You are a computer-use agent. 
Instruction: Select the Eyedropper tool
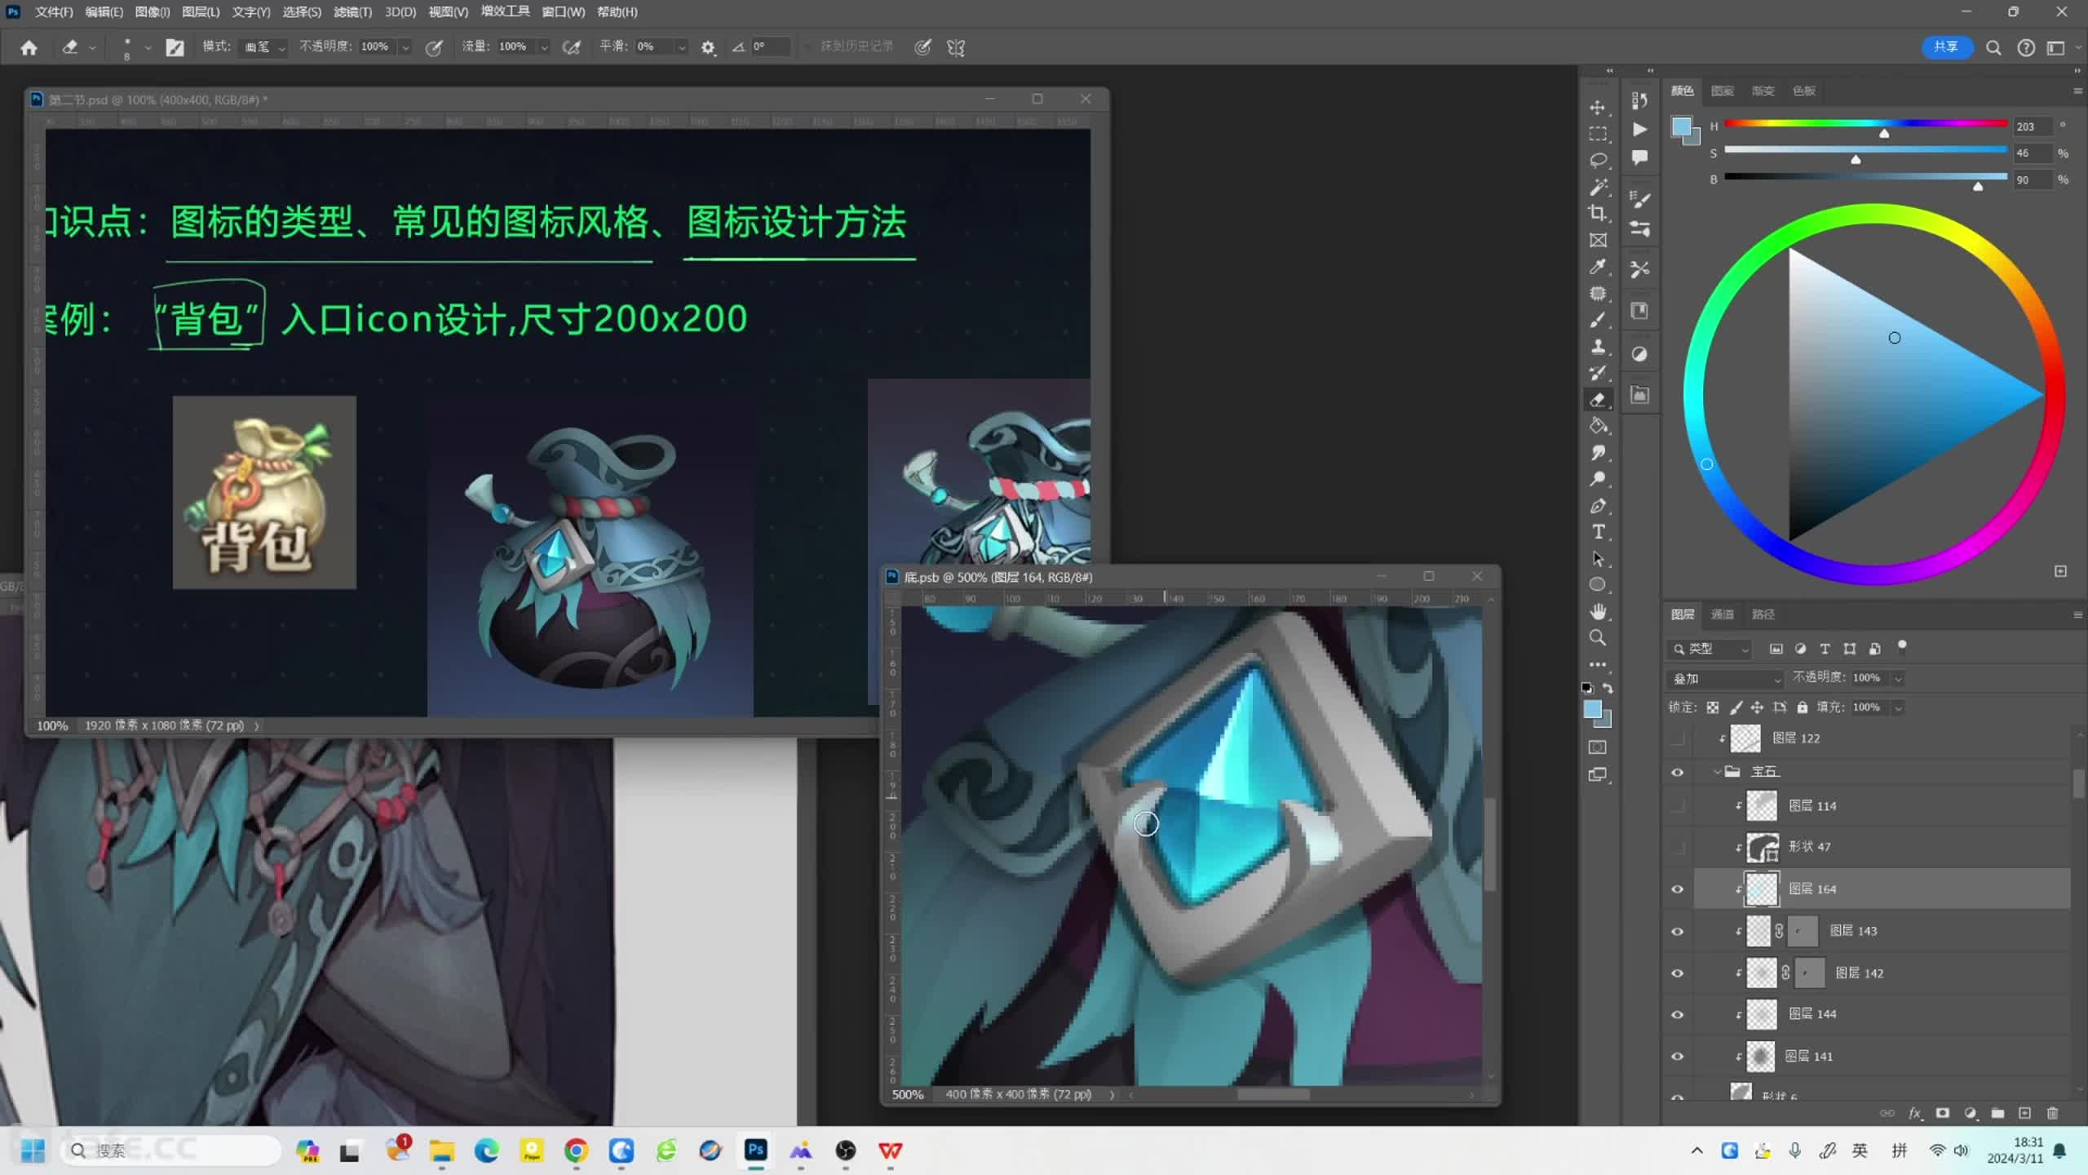pos(1598,267)
